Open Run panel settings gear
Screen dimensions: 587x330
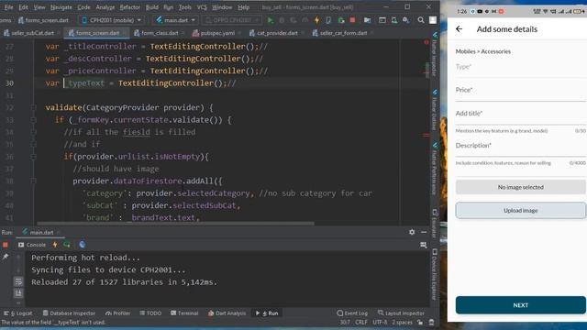tap(412, 232)
